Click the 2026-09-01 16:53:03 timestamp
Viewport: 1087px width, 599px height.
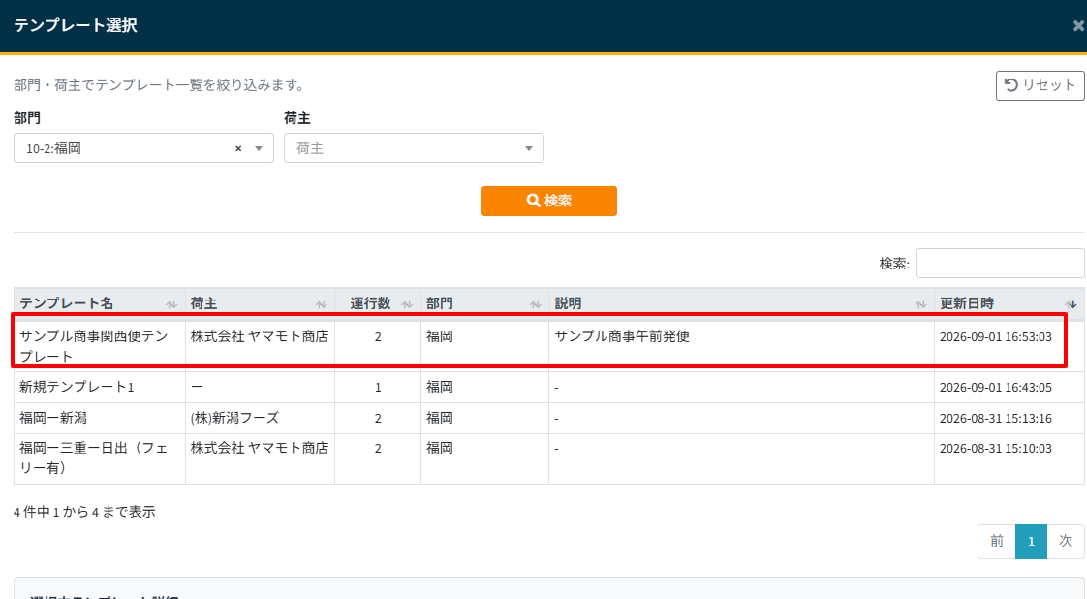[x=996, y=337]
